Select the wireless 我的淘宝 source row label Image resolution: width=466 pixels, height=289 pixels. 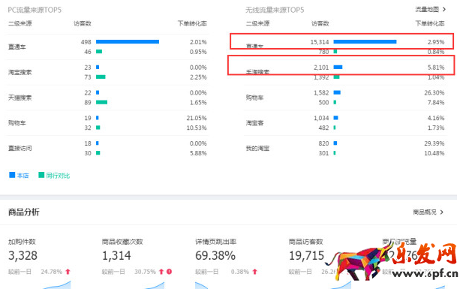pos(257,148)
